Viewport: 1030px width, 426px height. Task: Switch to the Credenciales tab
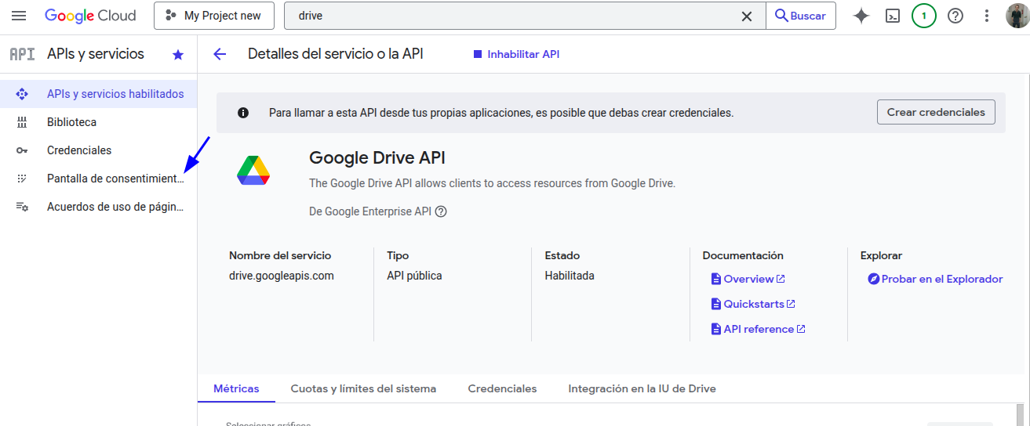(x=502, y=388)
